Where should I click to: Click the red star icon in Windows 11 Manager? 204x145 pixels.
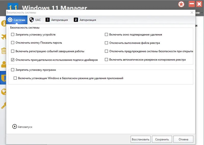[x=181, y=4]
